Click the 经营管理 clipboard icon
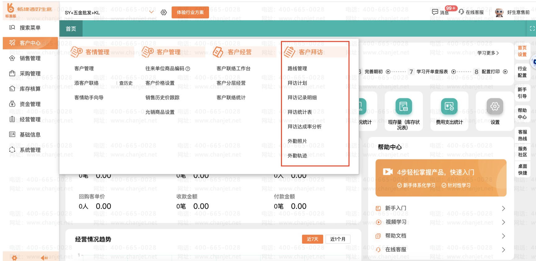Viewport: 536px width, 261px height. [12, 119]
